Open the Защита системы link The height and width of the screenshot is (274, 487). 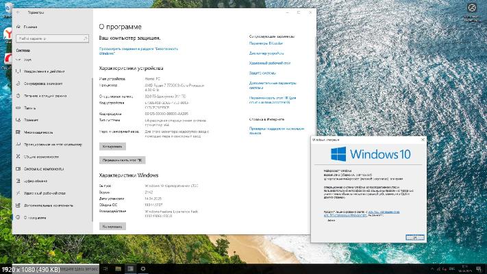pyautogui.click(x=262, y=73)
